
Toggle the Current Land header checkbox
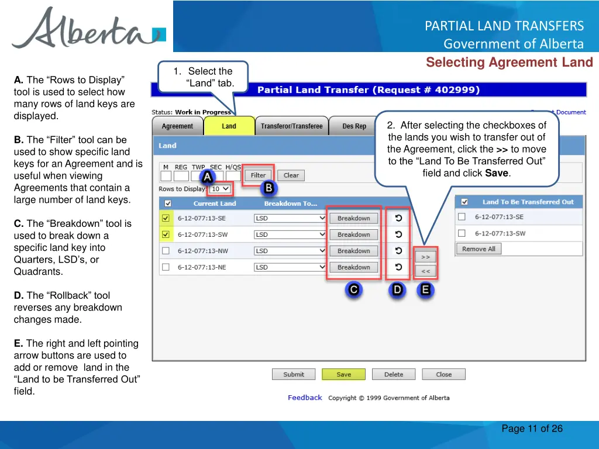coord(168,203)
